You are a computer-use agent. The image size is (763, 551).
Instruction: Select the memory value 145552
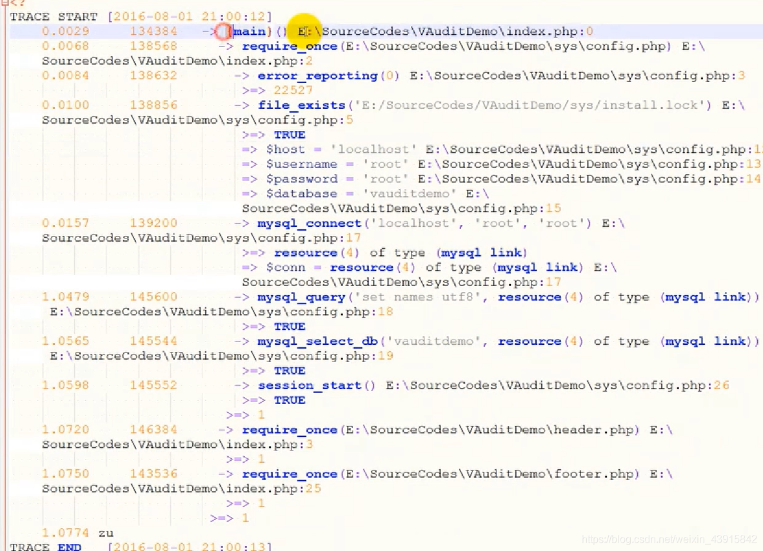154,385
